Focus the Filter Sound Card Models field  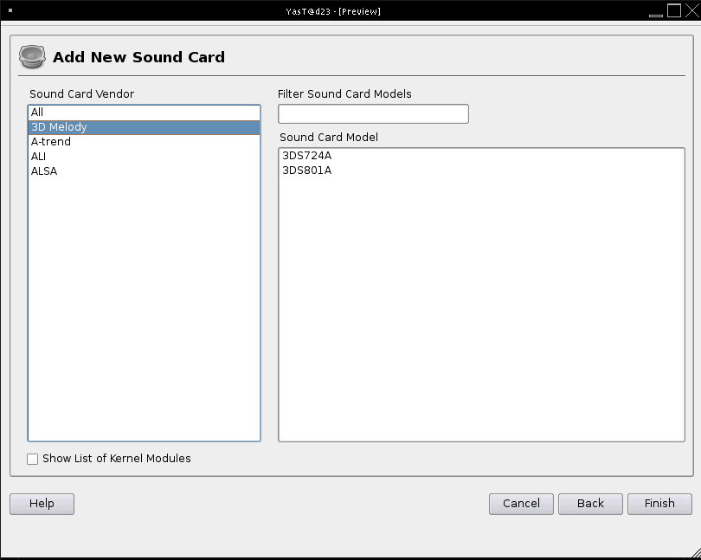click(x=373, y=114)
